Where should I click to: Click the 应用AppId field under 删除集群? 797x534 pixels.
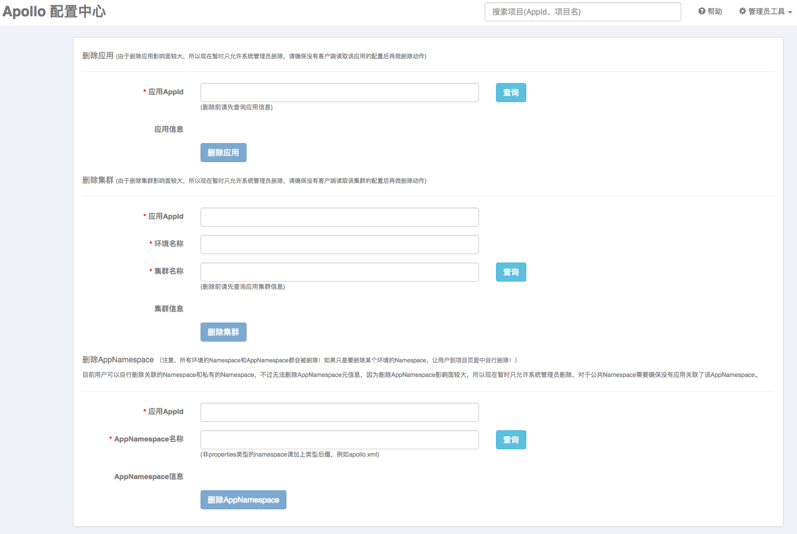(x=339, y=217)
